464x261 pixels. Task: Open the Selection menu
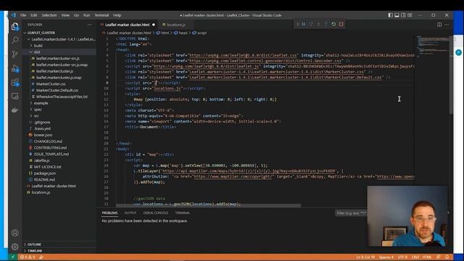49,15
